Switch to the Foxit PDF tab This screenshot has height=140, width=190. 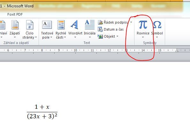15,14
